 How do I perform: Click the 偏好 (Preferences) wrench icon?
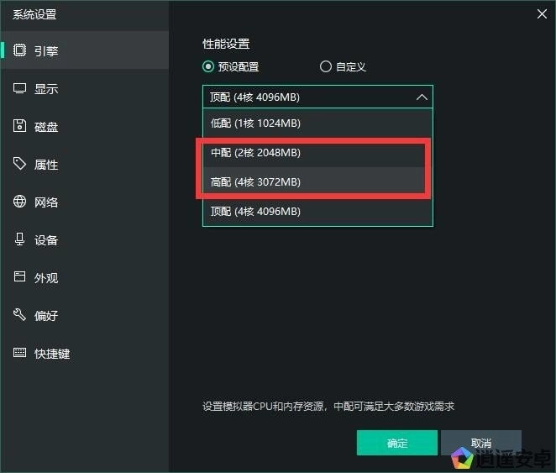point(19,316)
